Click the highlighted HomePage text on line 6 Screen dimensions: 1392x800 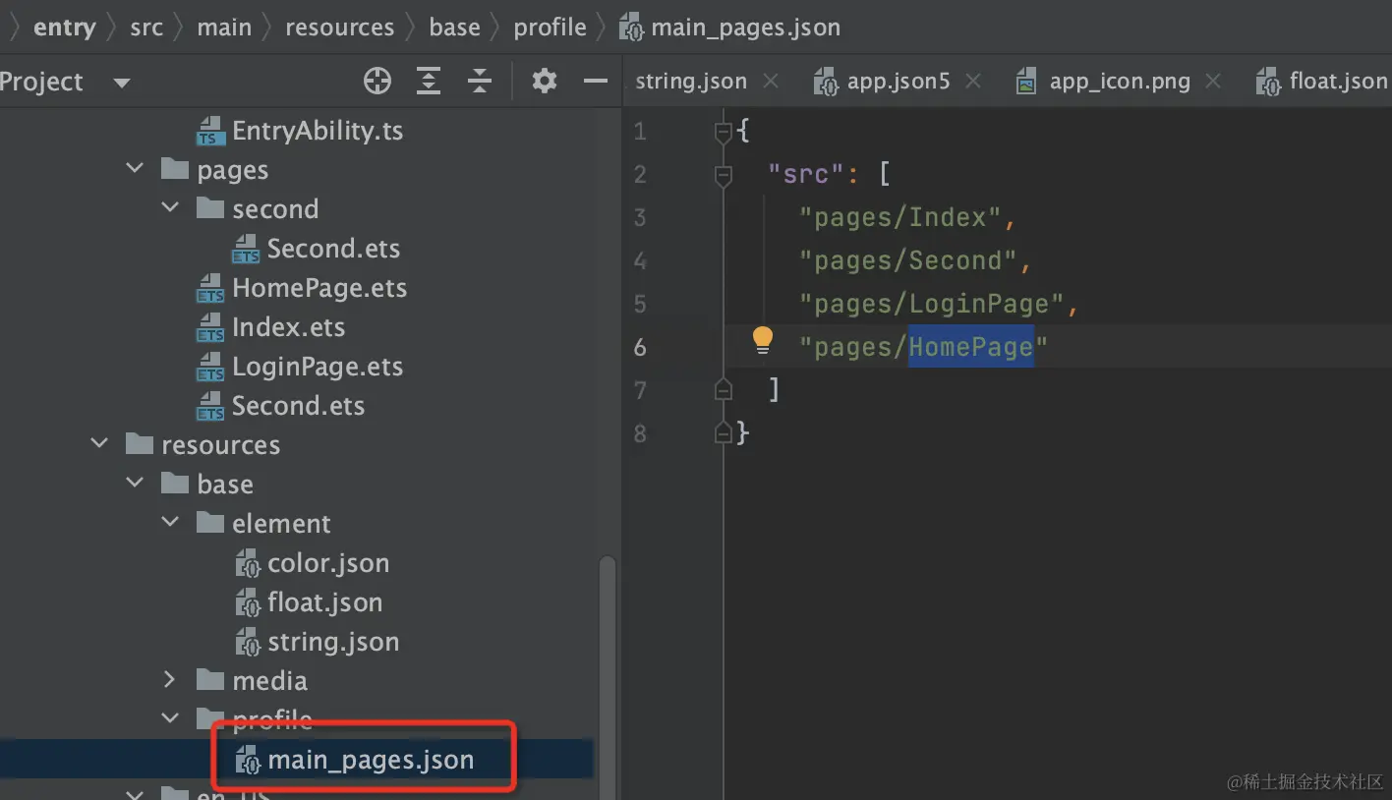tap(971, 347)
